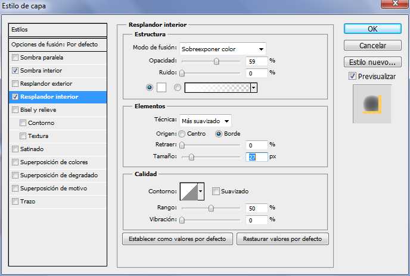Enable the Resplandor exterior checkbox
The width and height of the screenshot is (410, 276).
click(15, 83)
